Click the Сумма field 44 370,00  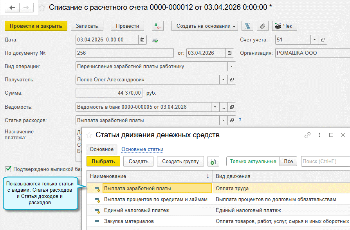(x=109, y=93)
